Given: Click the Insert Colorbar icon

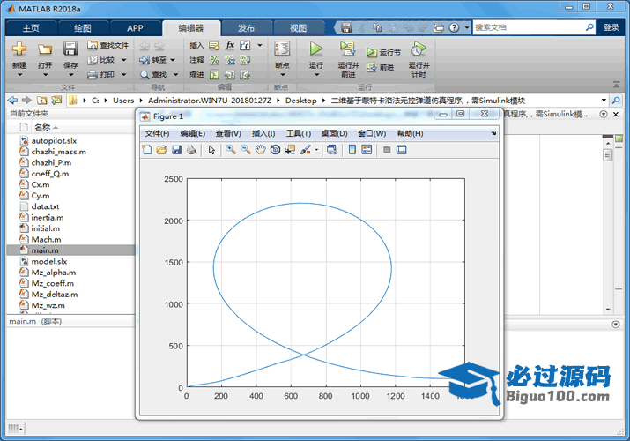Looking at the screenshot, I should (352, 150).
